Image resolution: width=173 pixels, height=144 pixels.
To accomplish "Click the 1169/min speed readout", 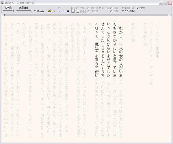I will [39, 11].
